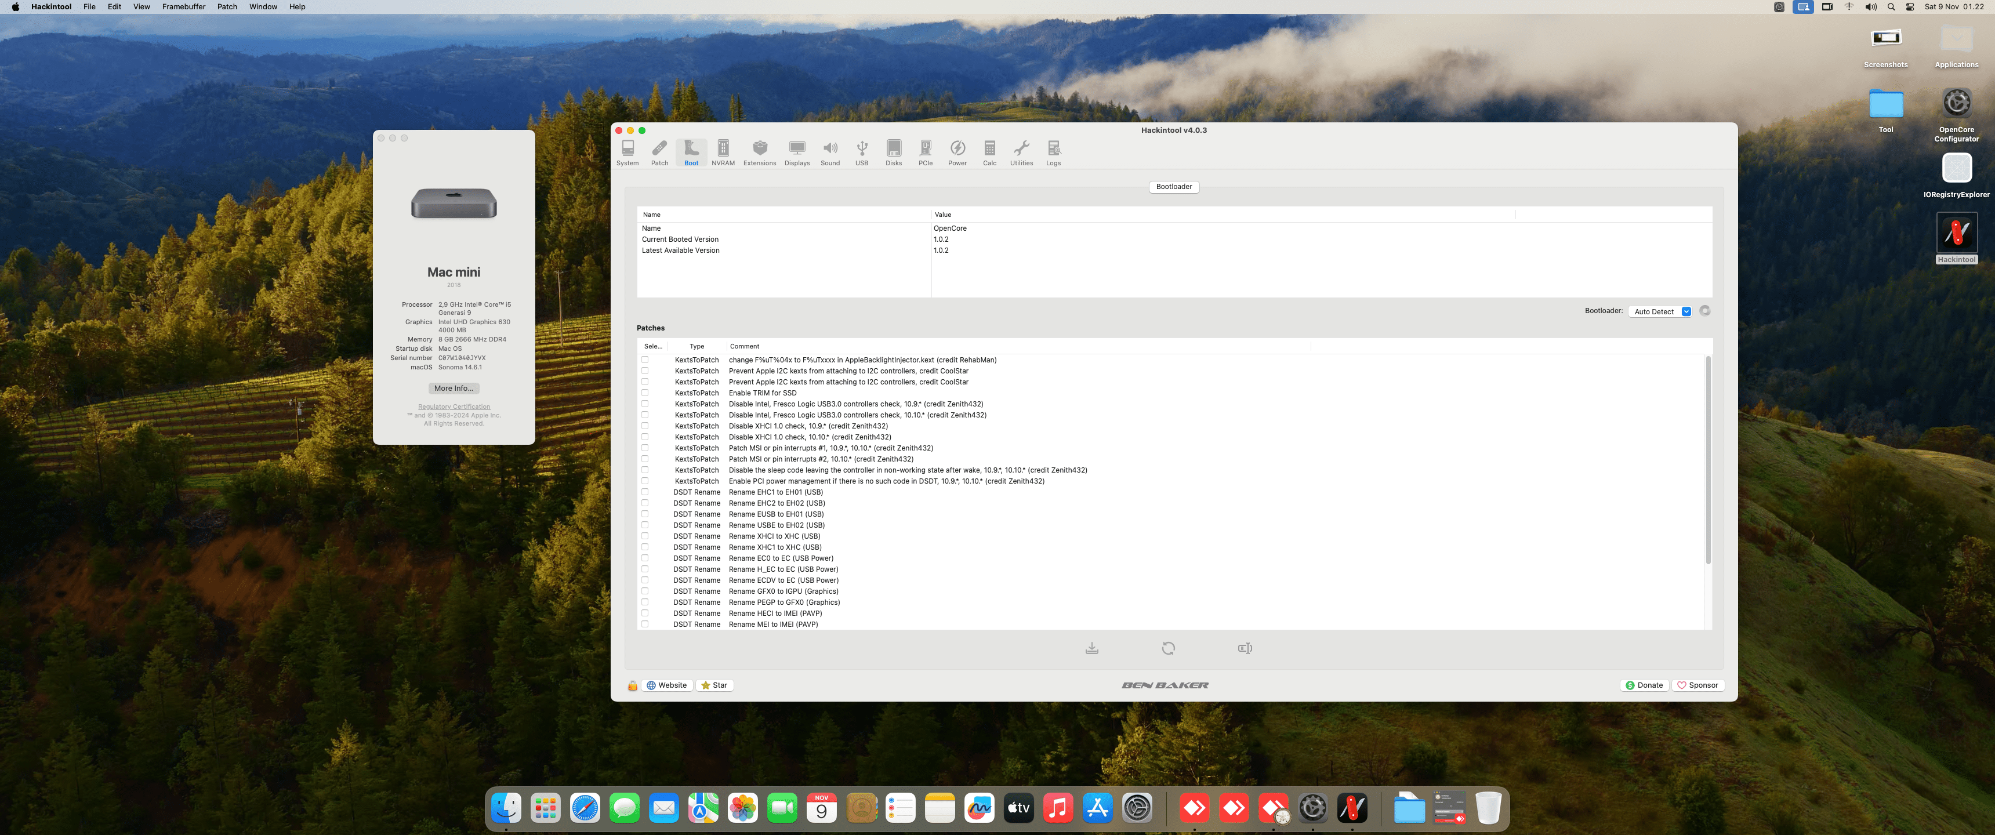Open the USB toolbar section
The image size is (1995, 835).
pyautogui.click(x=862, y=153)
